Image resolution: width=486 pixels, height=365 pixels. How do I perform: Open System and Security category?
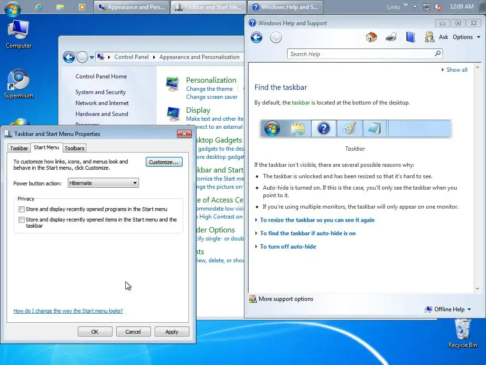101,92
